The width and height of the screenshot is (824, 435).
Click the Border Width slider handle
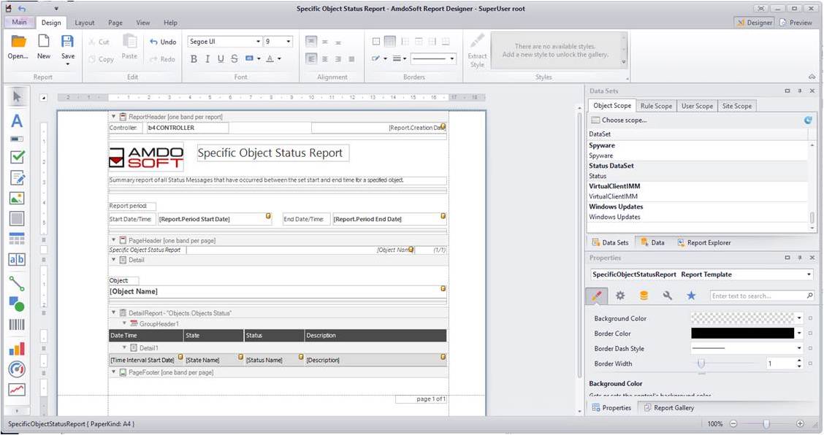701,363
